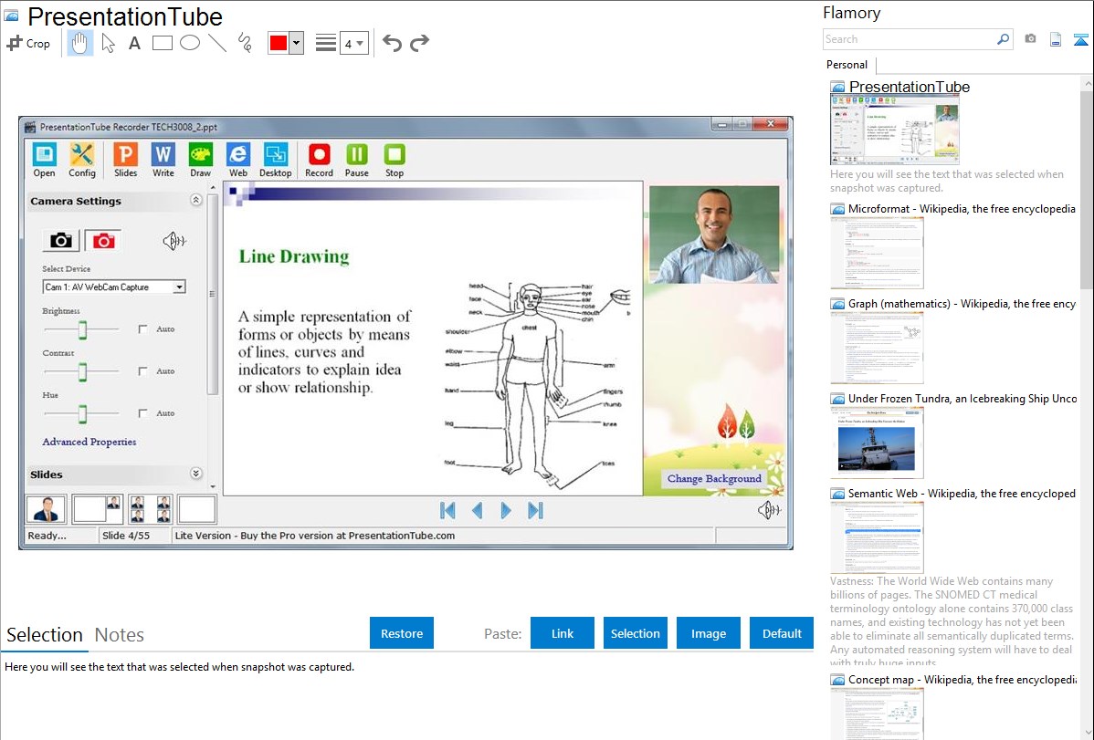Open the Personal tab
The image size is (1094, 740).
click(847, 65)
